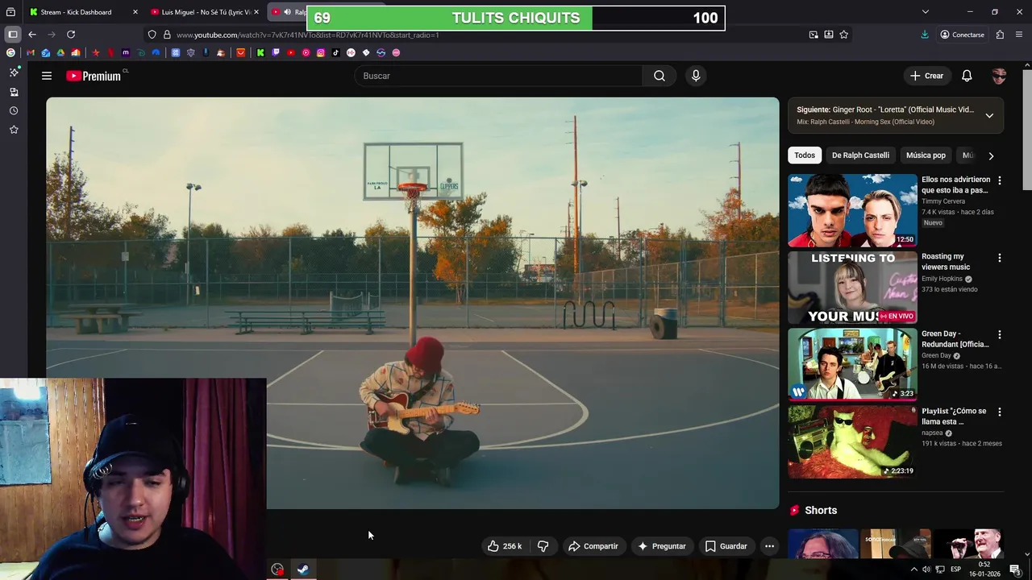Viewport: 1032px width, 580px height.
Task: Show hidden system tray icons chevron
Action: pos(913,570)
